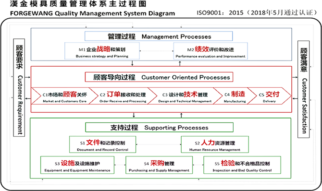This screenshot has width=322, height=191.
Task: Select the M1 Business strategy and Planning box
Action: click(x=102, y=51)
